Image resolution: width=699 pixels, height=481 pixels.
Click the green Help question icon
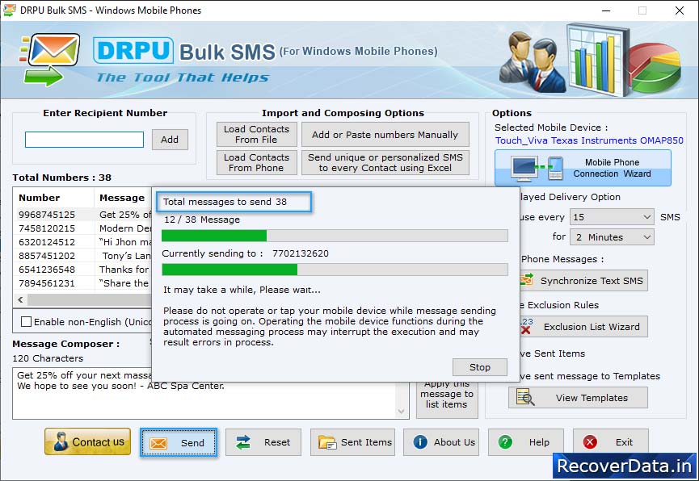(x=505, y=442)
